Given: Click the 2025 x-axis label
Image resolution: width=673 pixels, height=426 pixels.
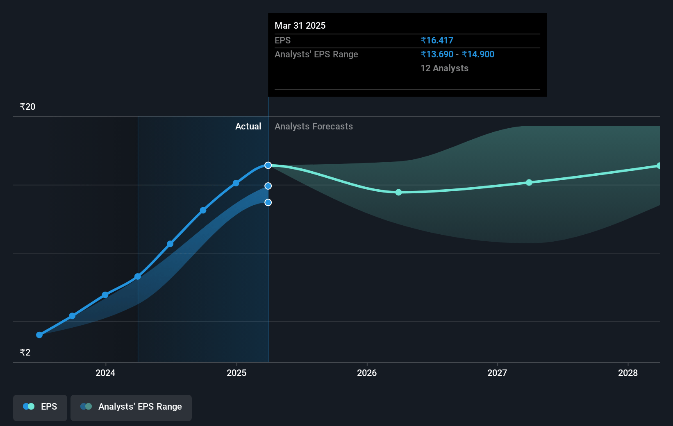Looking at the screenshot, I should tap(236, 373).
